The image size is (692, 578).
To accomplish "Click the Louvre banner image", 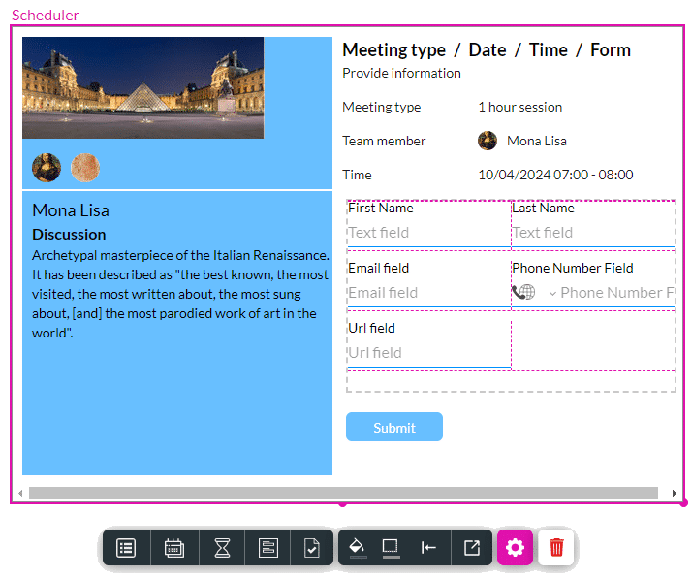I will pyautogui.click(x=143, y=87).
